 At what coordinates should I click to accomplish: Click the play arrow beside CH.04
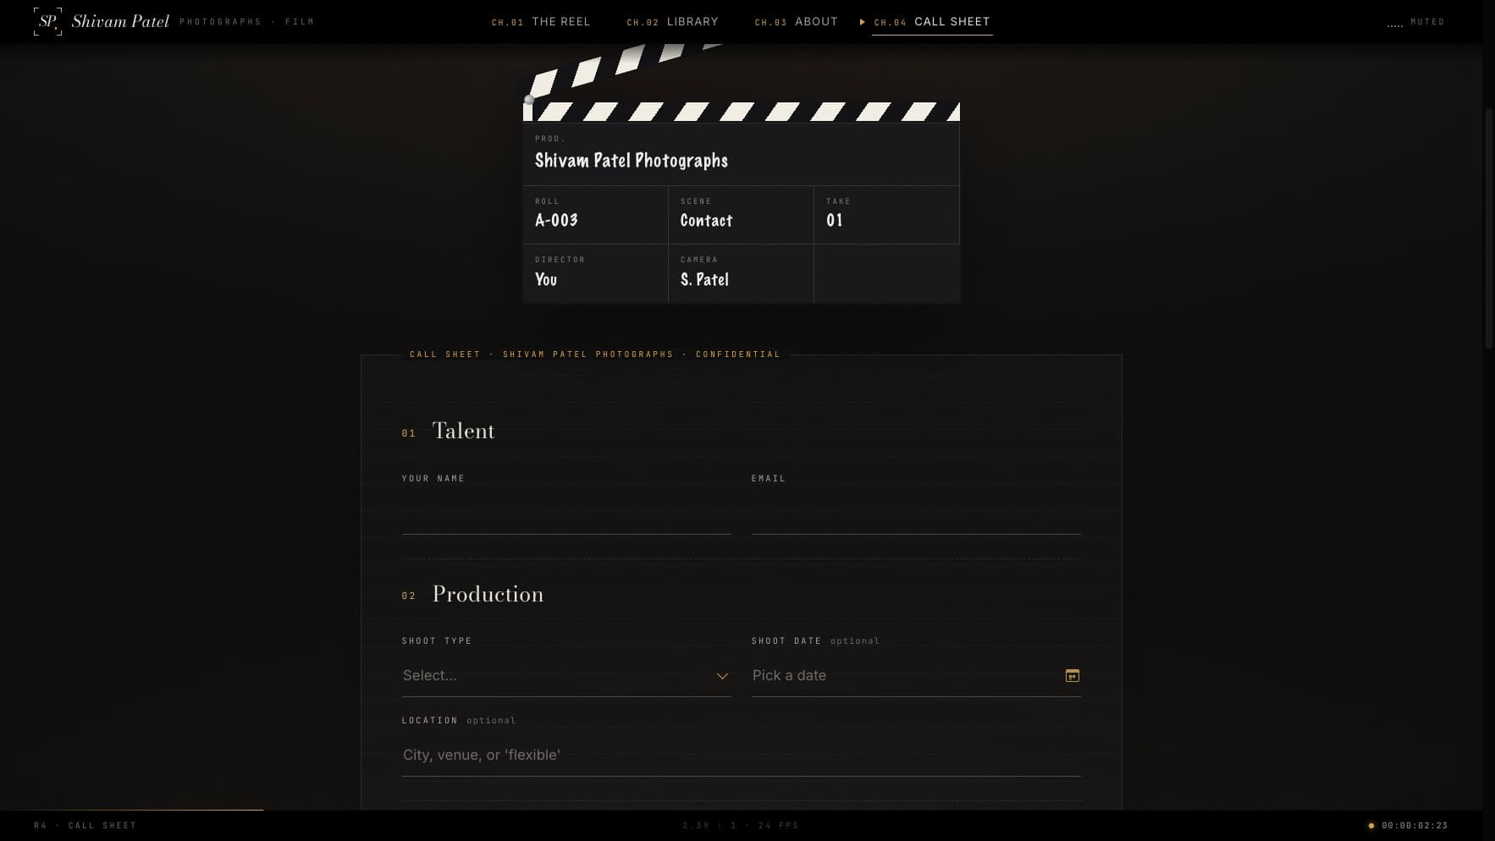click(863, 22)
